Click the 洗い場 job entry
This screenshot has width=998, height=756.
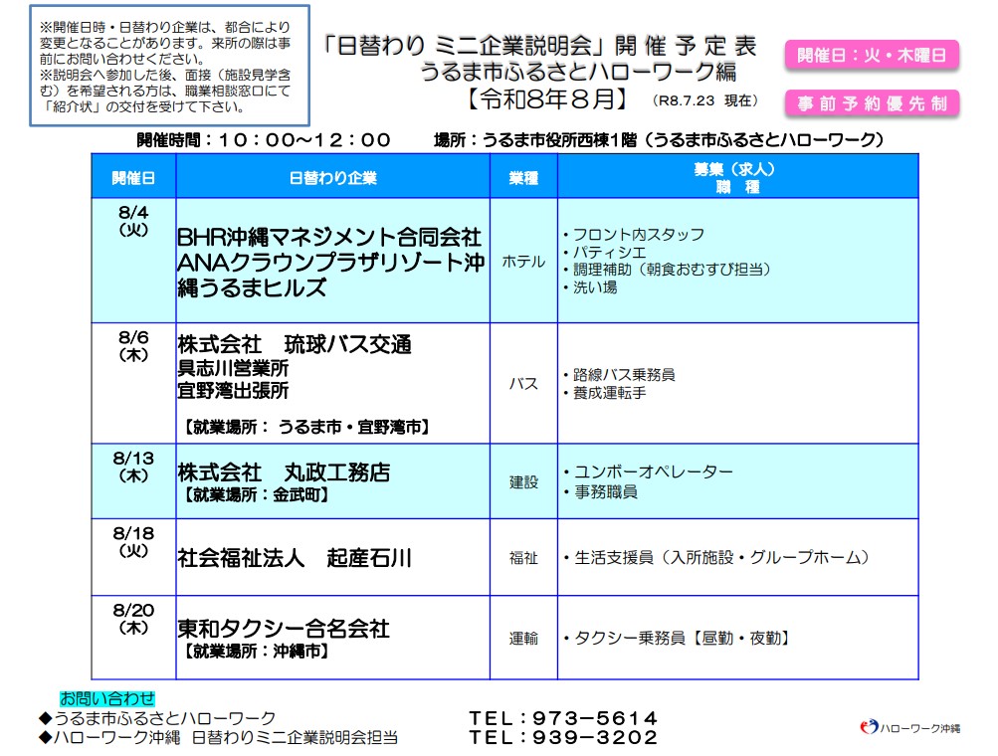click(591, 287)
